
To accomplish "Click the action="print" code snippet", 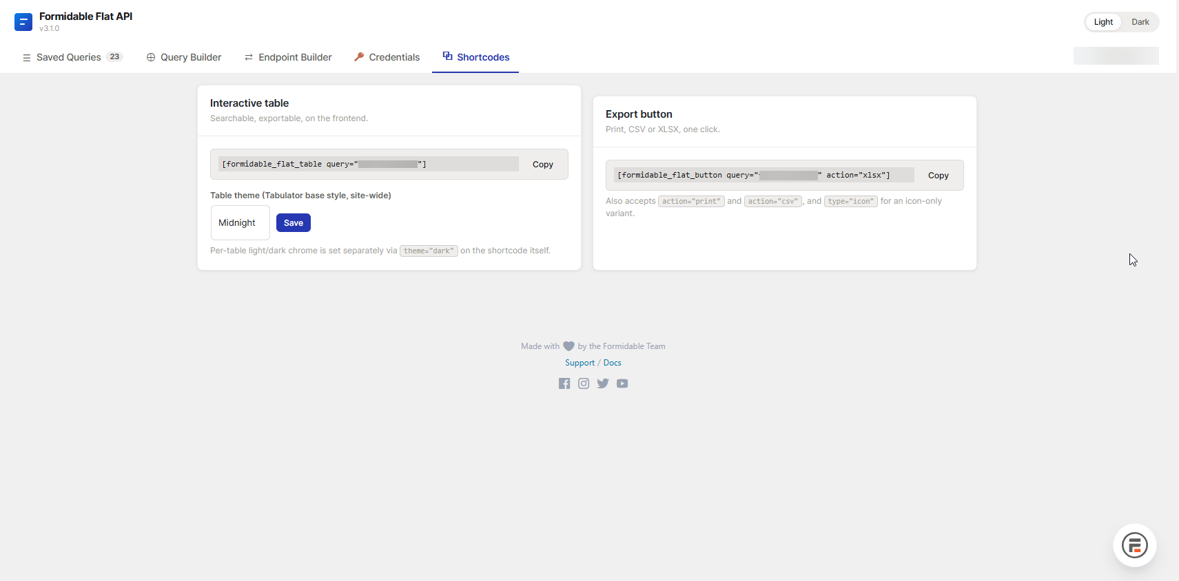I will 691,201.
